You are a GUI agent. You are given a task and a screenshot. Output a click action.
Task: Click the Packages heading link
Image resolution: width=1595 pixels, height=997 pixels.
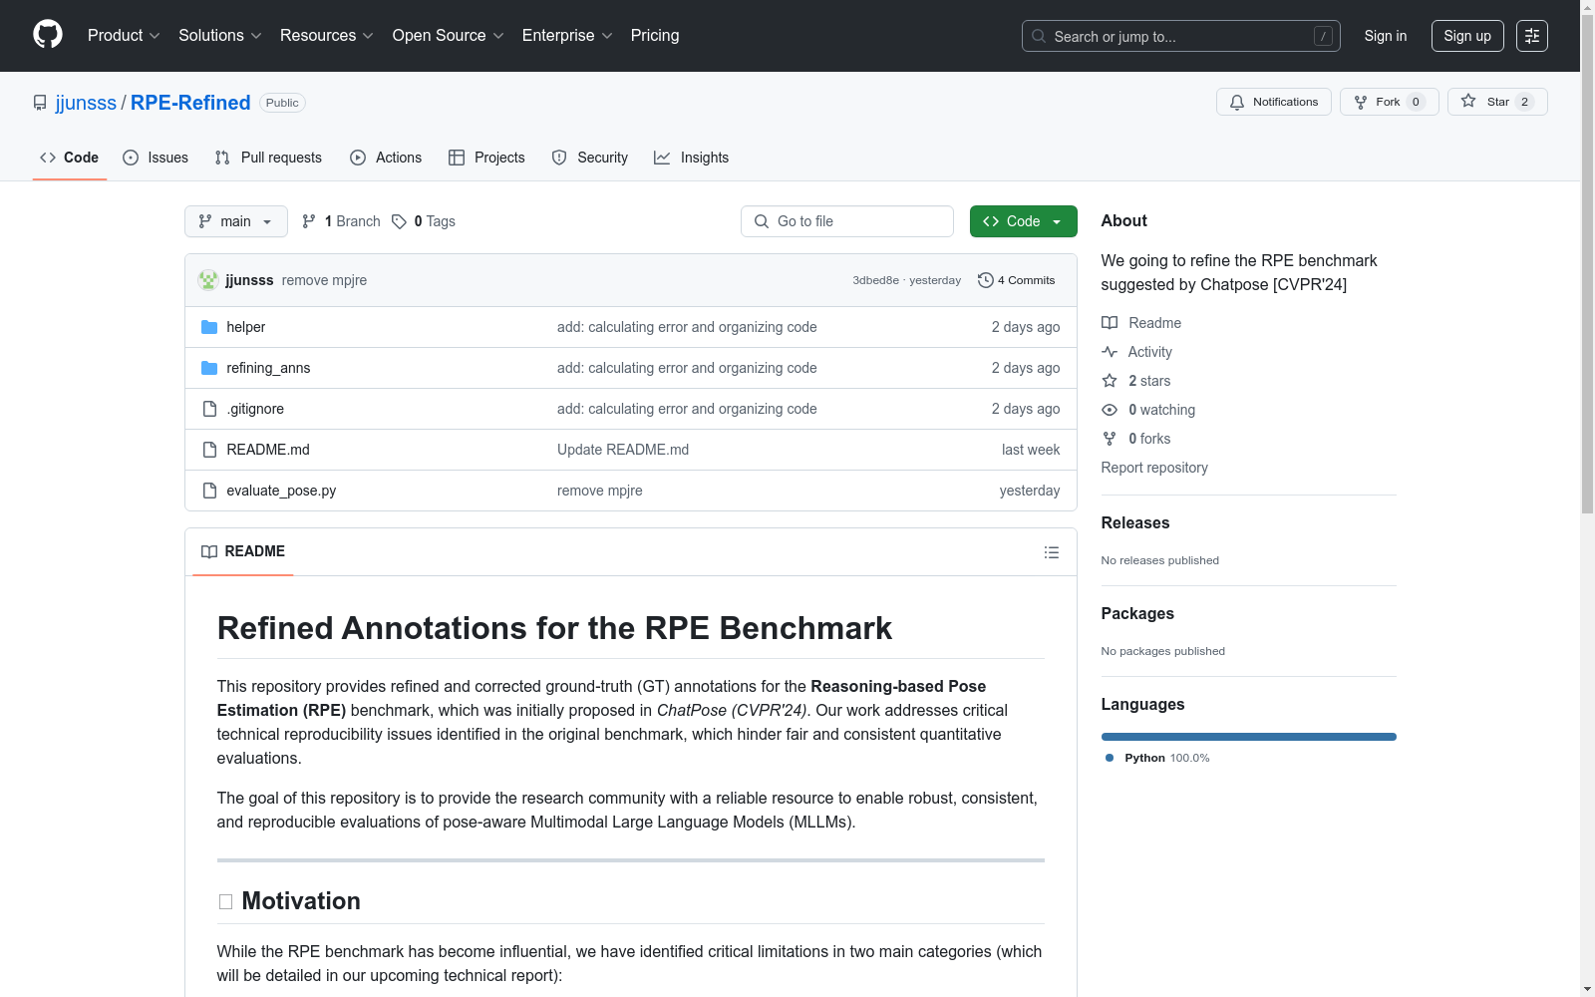point(1137,613)
